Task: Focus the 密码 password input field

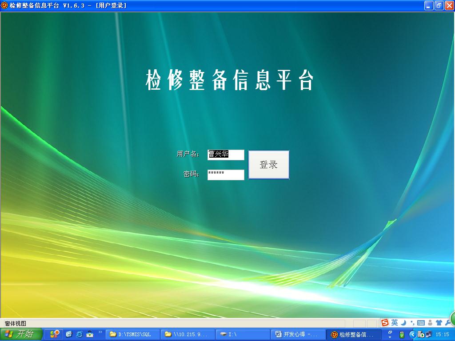Action: (x=226, y=174)
